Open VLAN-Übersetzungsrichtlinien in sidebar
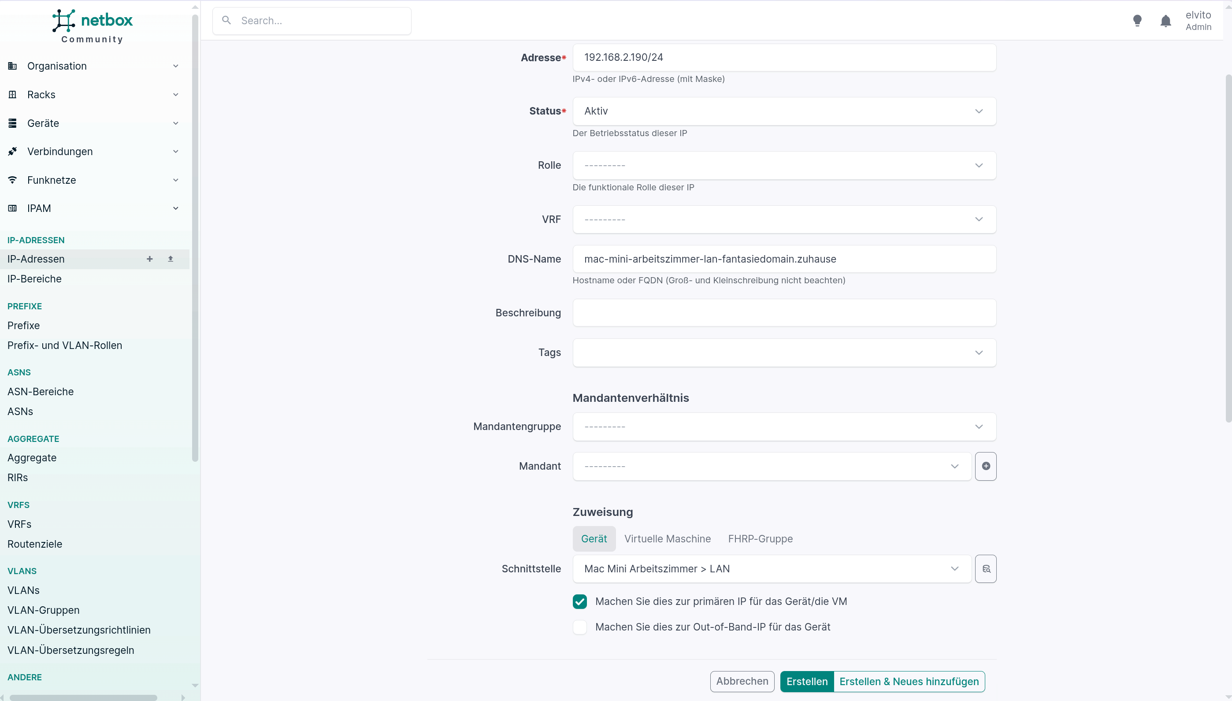The width and height of the screenshot is (1232, 701). click(79, 630)
